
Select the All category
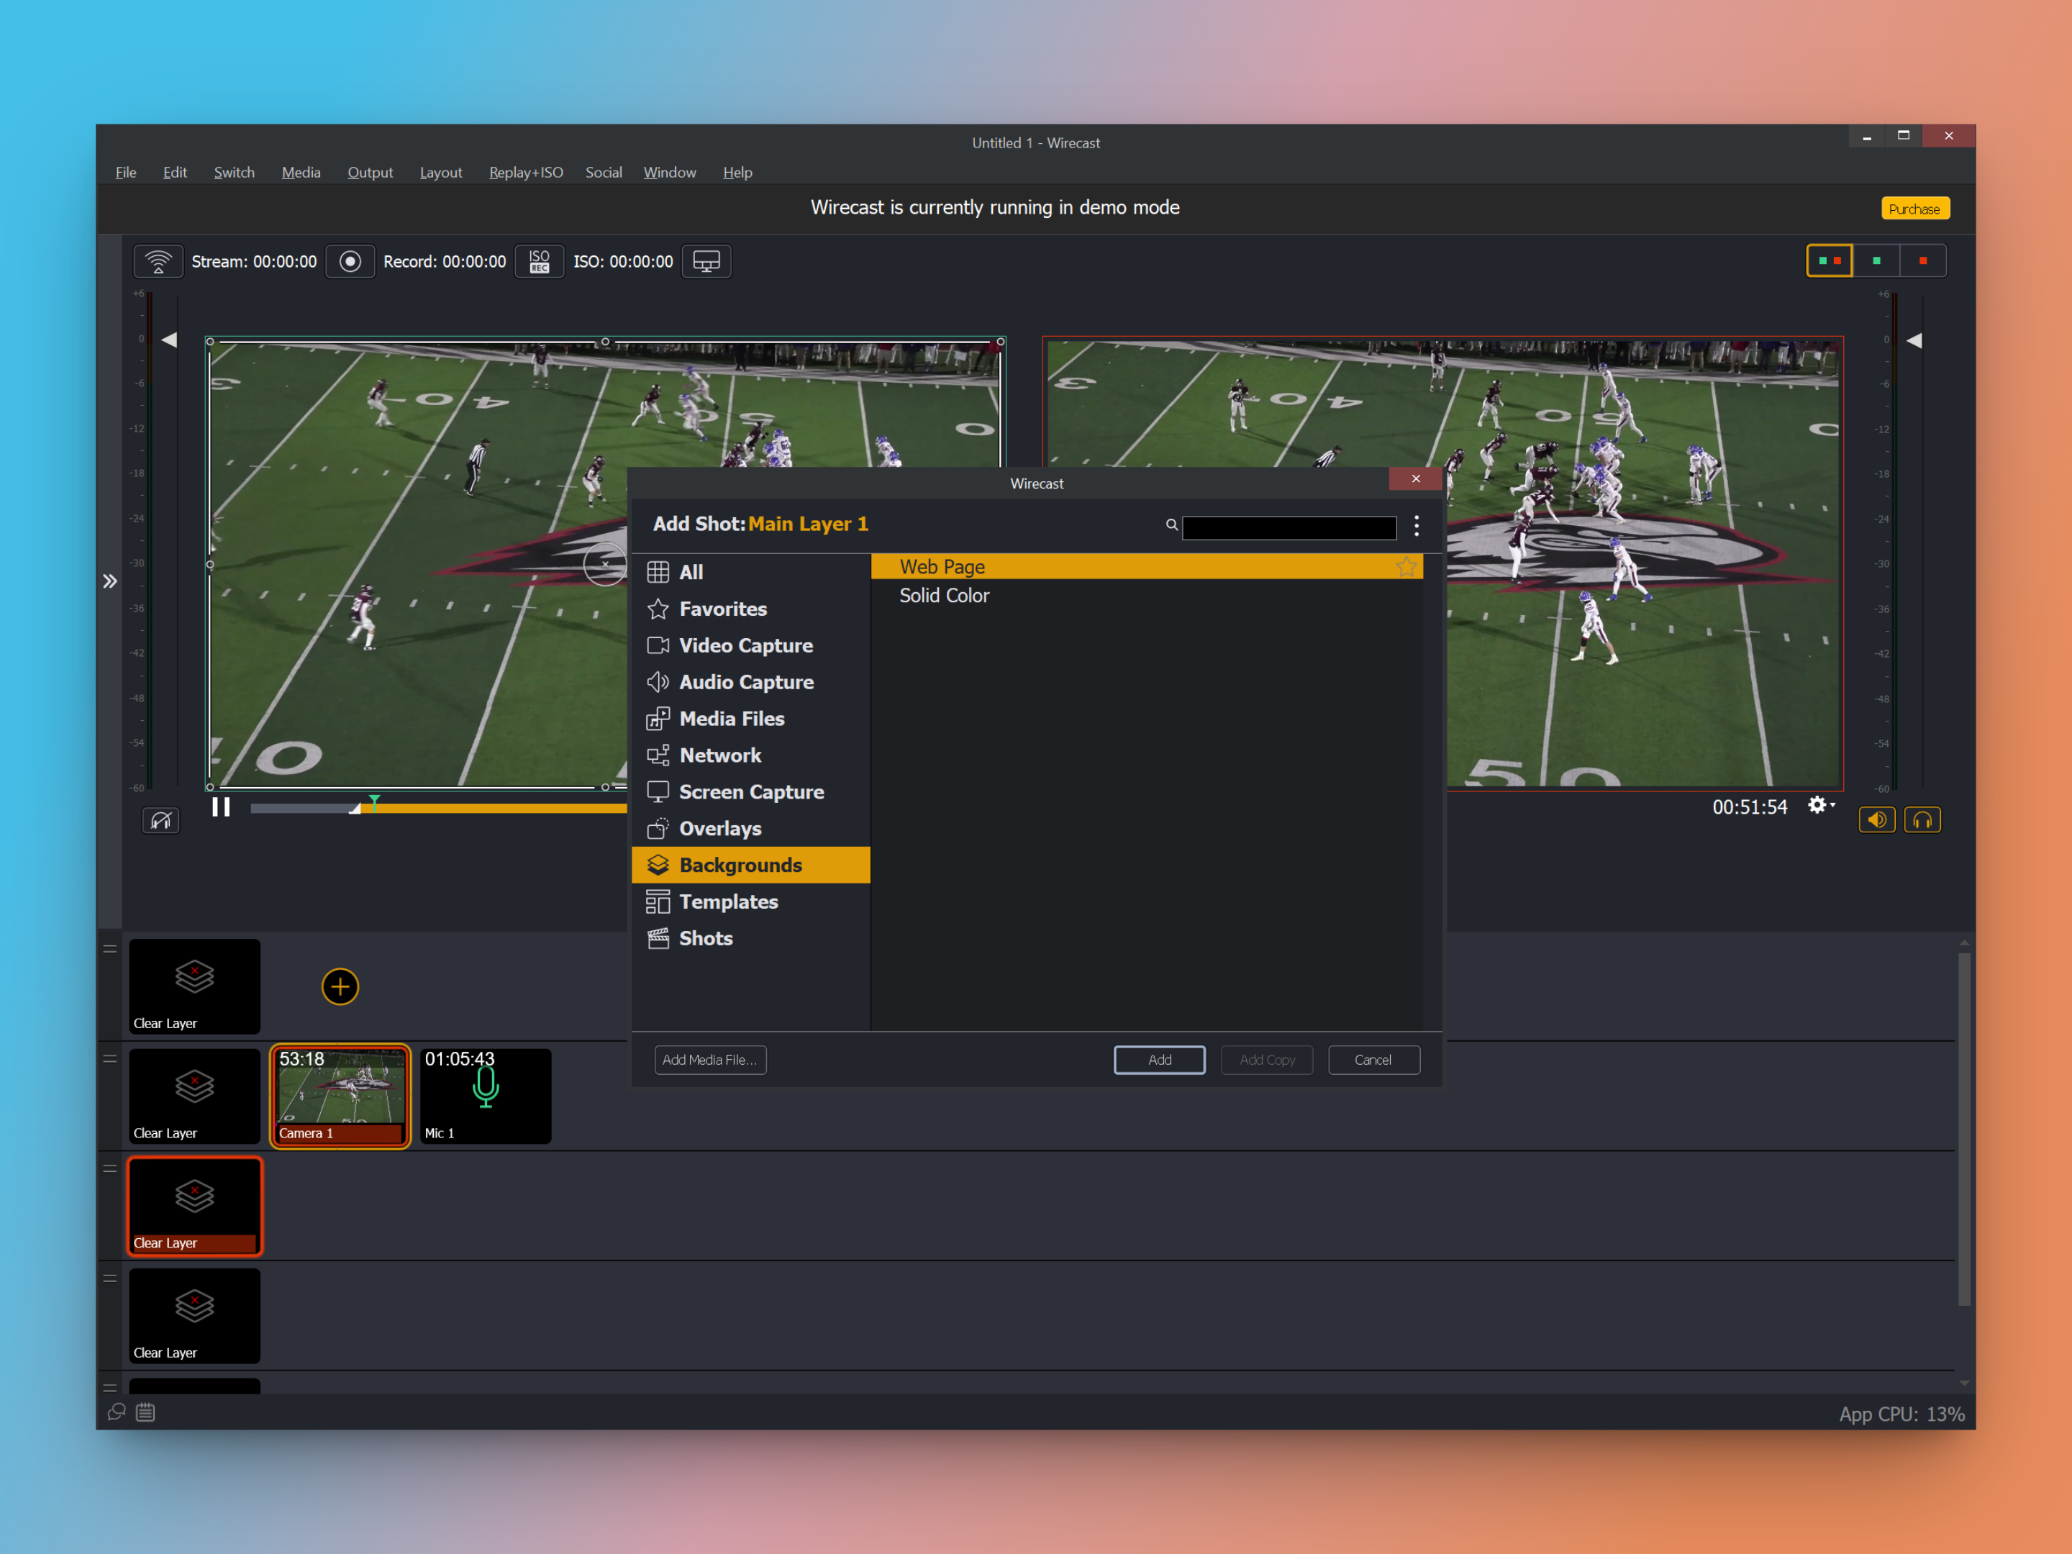(x=751, y=573)
